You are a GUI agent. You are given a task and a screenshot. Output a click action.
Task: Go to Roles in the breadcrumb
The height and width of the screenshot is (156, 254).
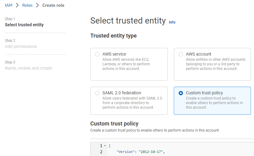tap(27, 5)
